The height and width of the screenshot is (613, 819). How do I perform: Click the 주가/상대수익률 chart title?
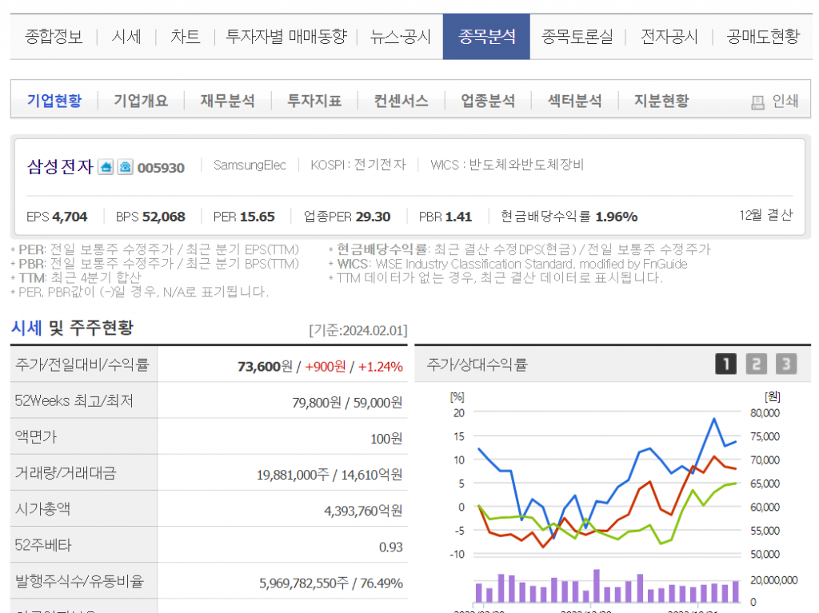(x=477, y=364)
